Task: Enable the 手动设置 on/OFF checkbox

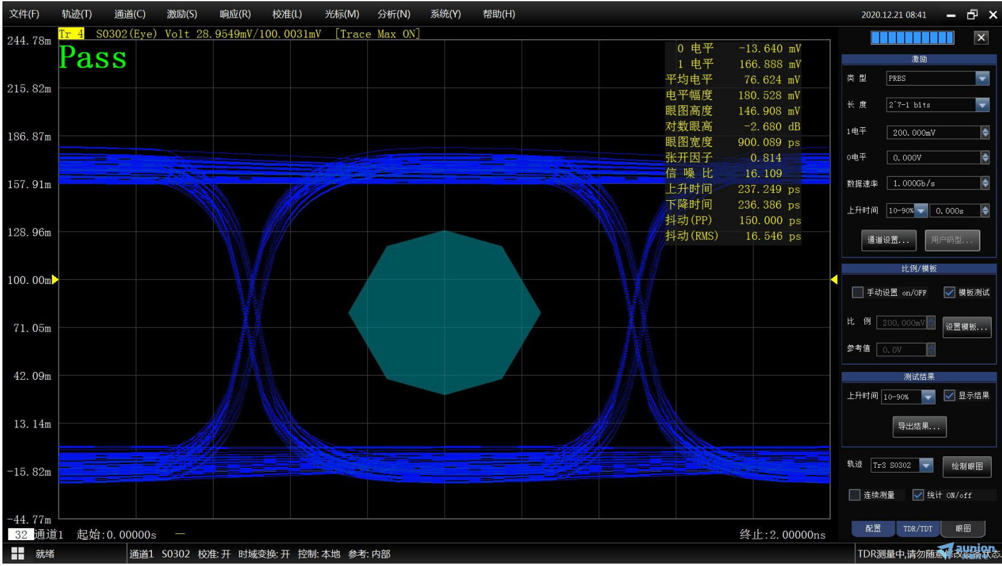Action: click(857, 292)
